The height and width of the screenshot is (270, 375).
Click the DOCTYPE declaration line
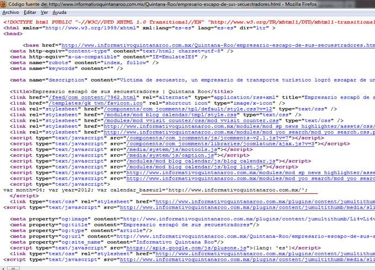189,22
